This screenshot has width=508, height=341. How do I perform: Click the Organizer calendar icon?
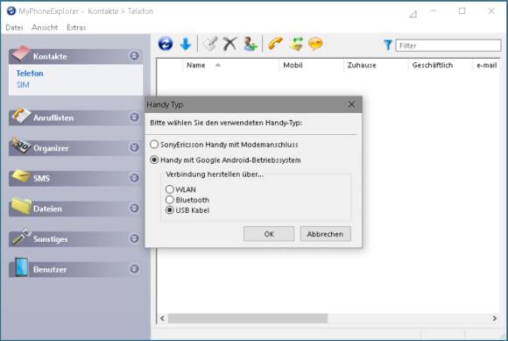[21, 146]
